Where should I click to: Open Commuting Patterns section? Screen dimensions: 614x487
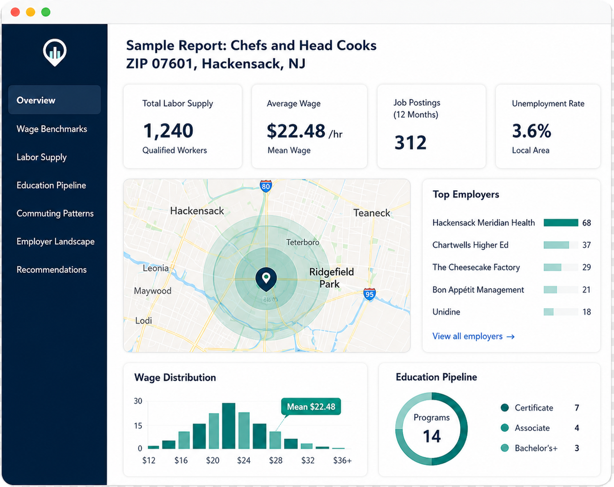click(55, 213)
